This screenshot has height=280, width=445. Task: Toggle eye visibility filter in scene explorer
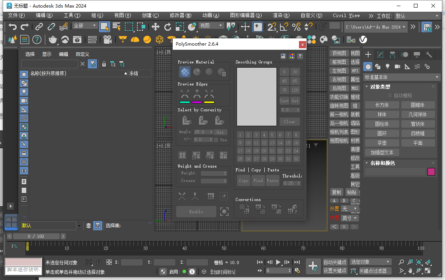(x=24, y=171)
